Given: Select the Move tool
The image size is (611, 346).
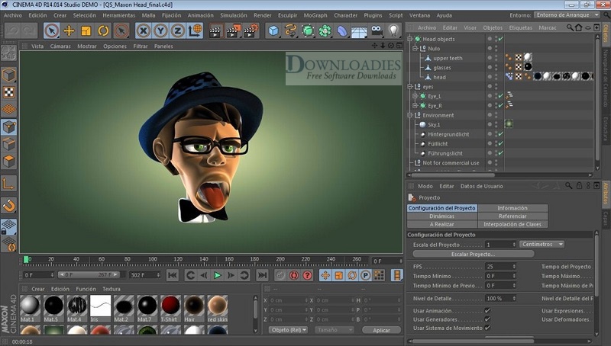Looking at the screenshot, I should 69,30.
